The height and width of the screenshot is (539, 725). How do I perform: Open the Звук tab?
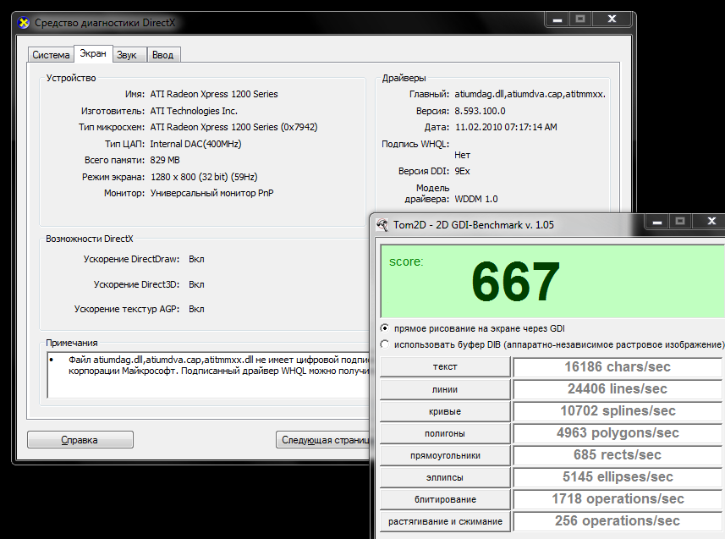click(x=127, y=55)
